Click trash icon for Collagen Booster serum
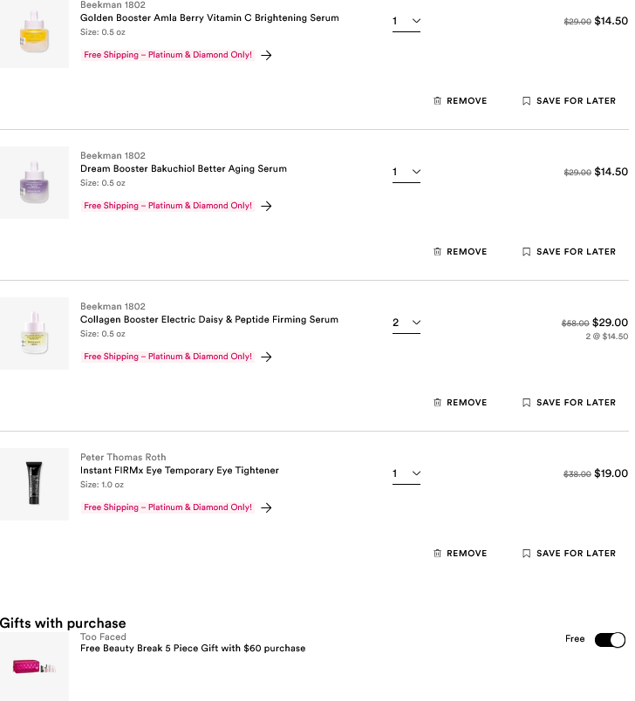The height and width of the screenshot is (701, 635). [437, 403]
